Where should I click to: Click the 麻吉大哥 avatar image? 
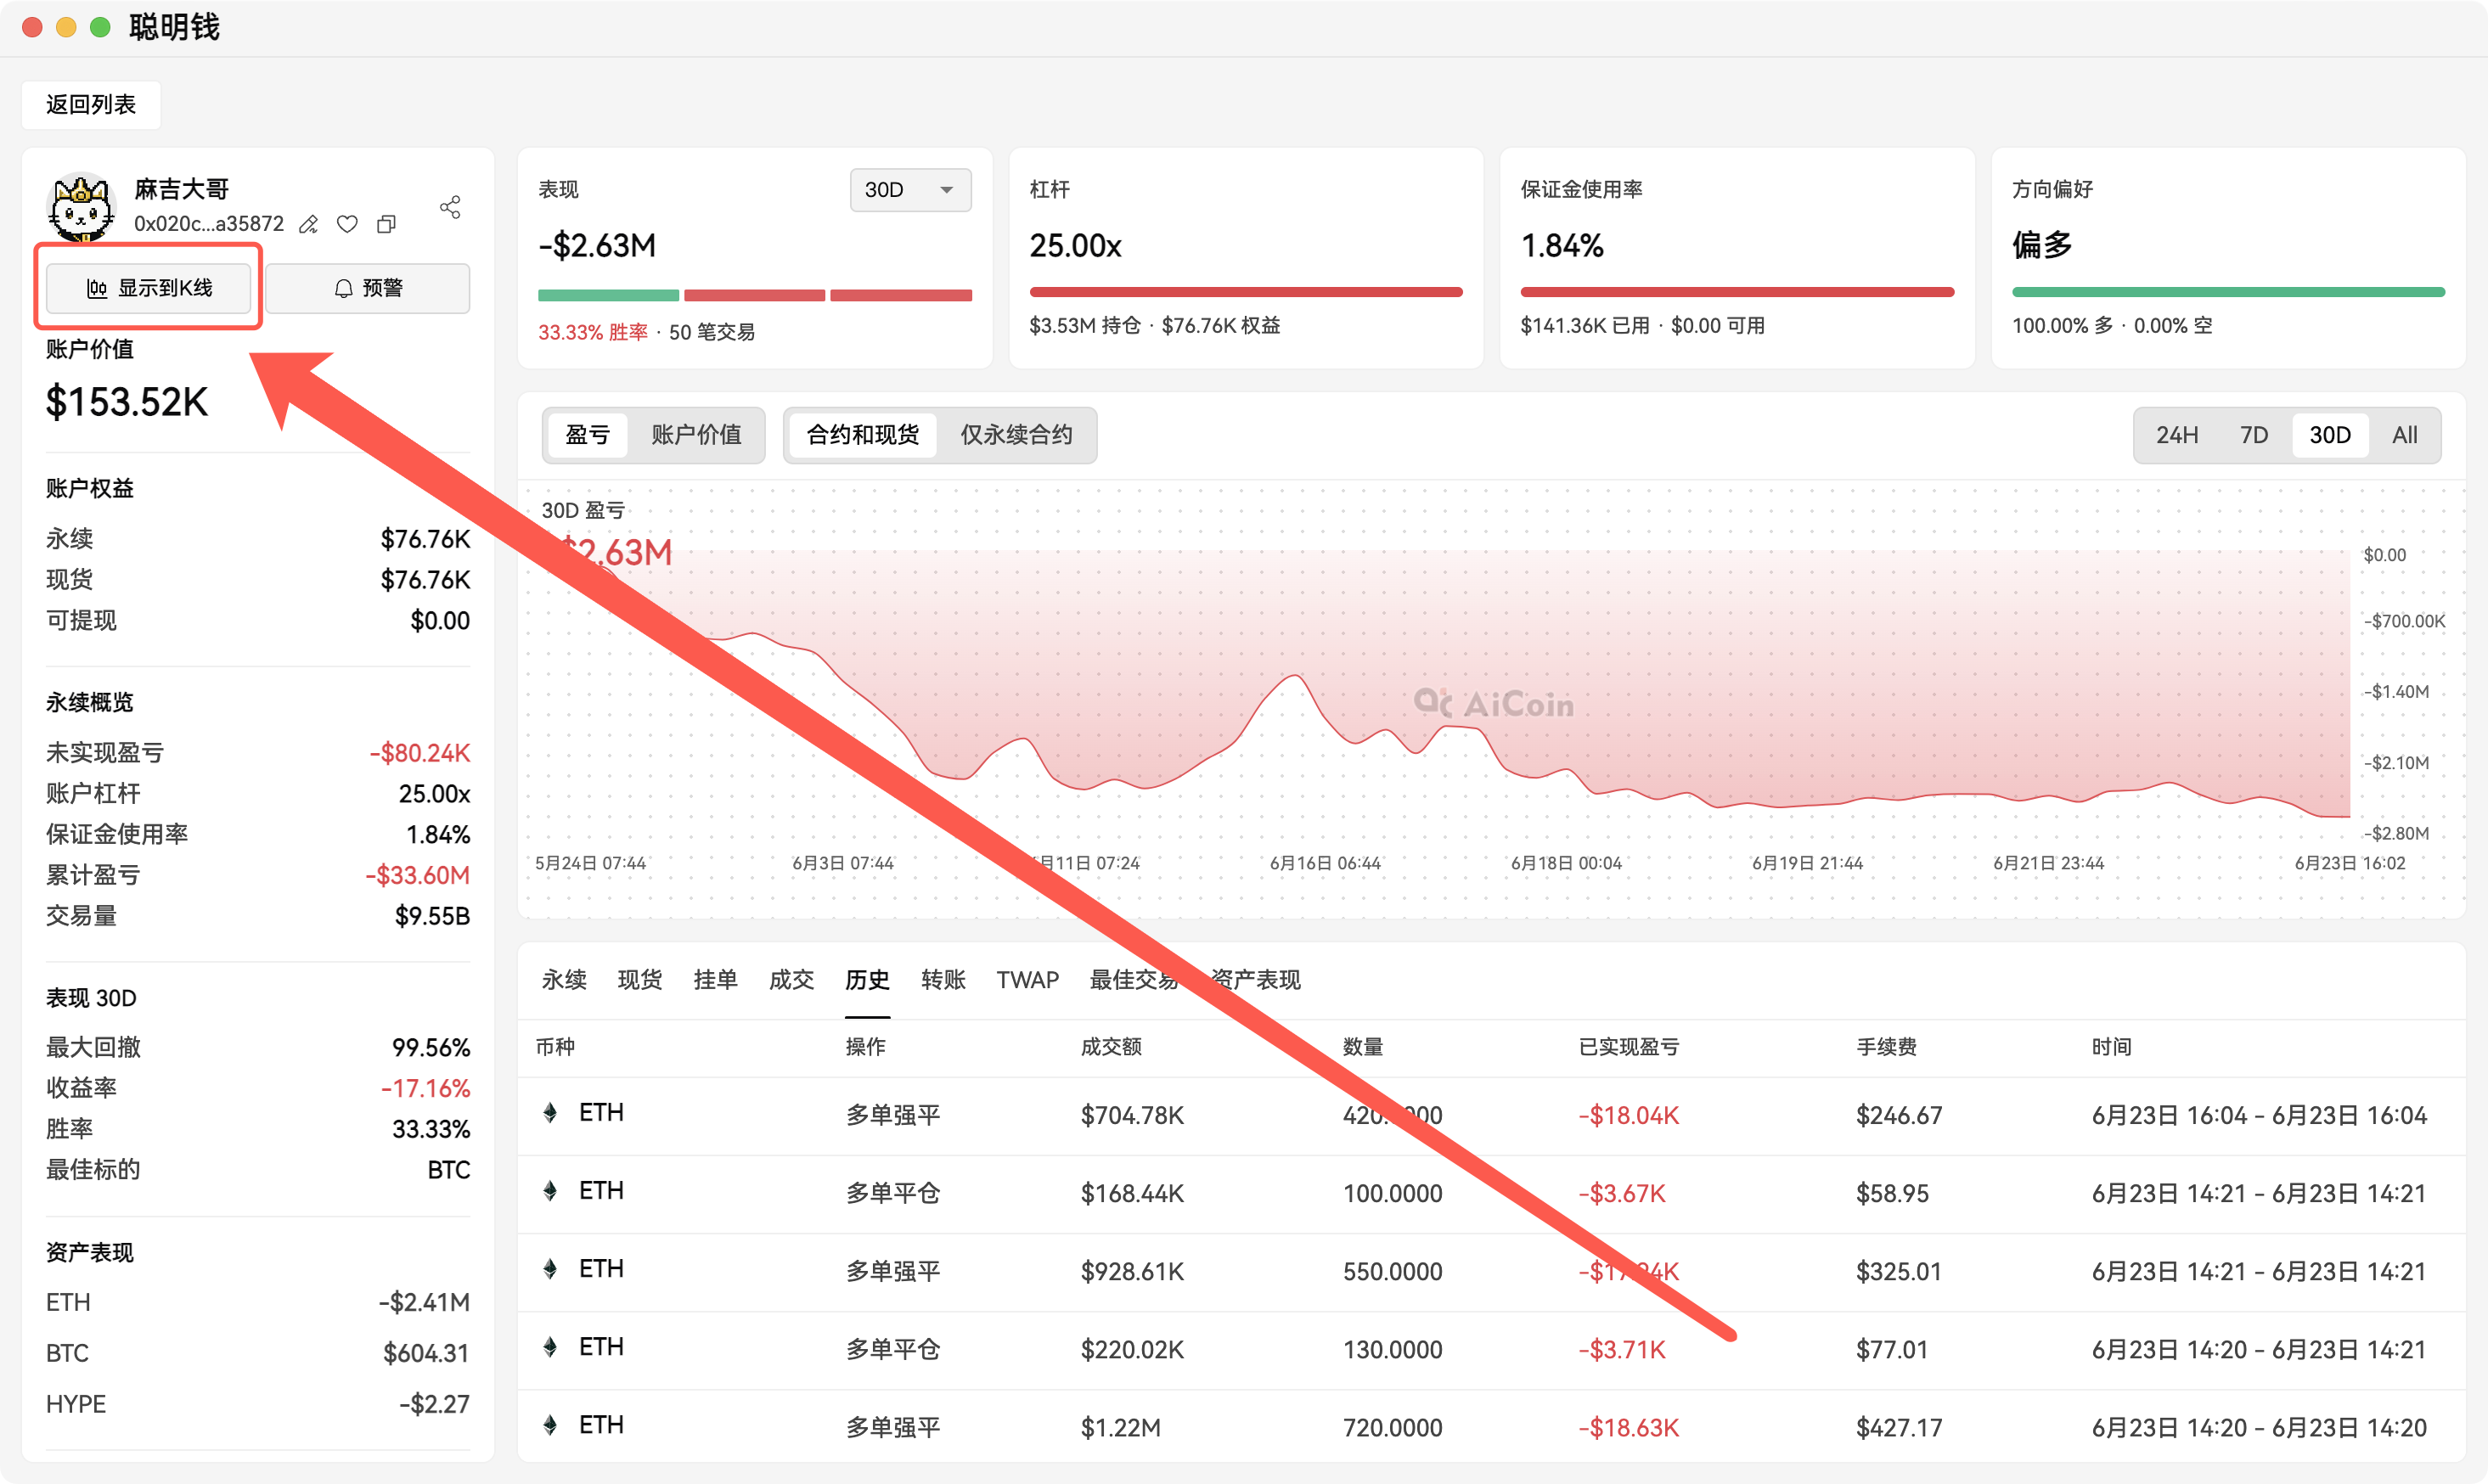(x=82, y=207)
